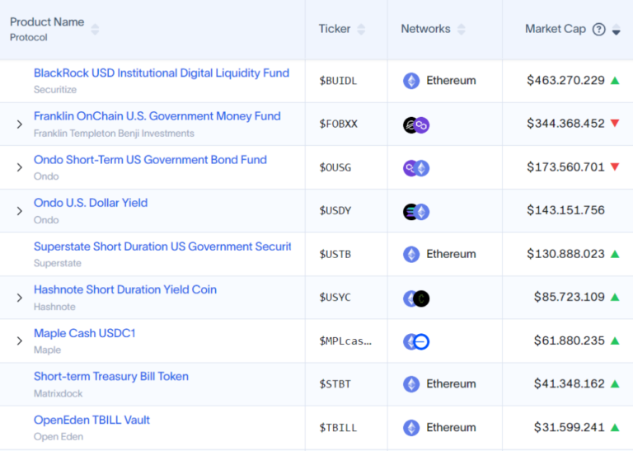Click the network icons in the $USDY row
The image size is (633, 451).
416,212
